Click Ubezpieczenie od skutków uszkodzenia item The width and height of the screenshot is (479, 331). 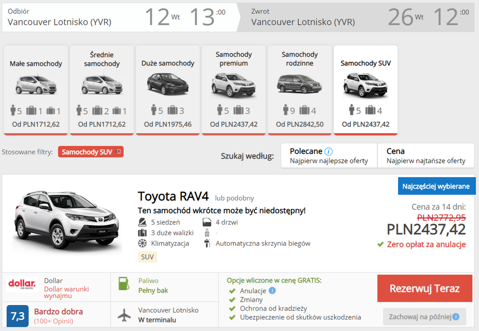pyautogui.click(x=300, y=317)
